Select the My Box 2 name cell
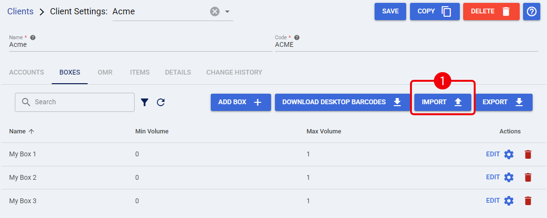This screenshot has height=218, width=547. [23, 177]
